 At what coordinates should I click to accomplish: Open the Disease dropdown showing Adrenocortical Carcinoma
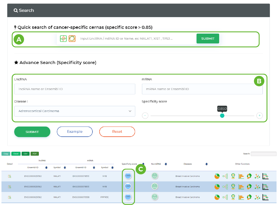point(75,111)
